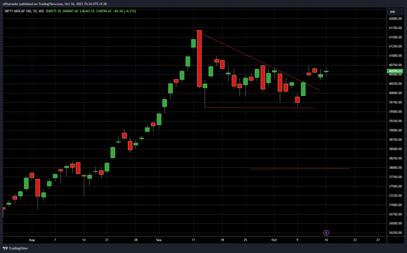Click the 41000.00 price axis label

(x=395, y=56)
